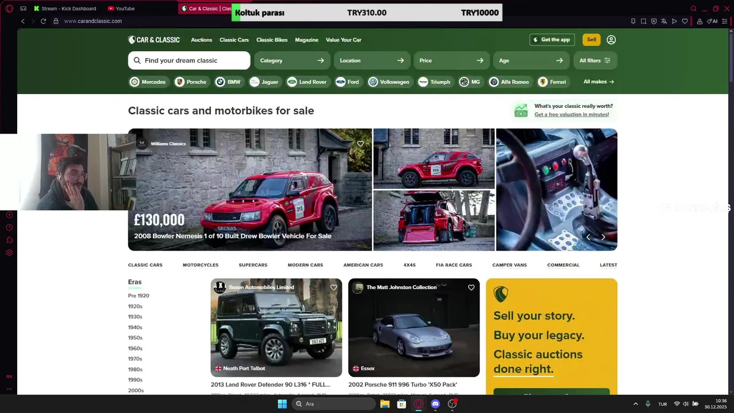Open the Classic Bikes nav item
The image size is (734, 413).
coord(272,40)
